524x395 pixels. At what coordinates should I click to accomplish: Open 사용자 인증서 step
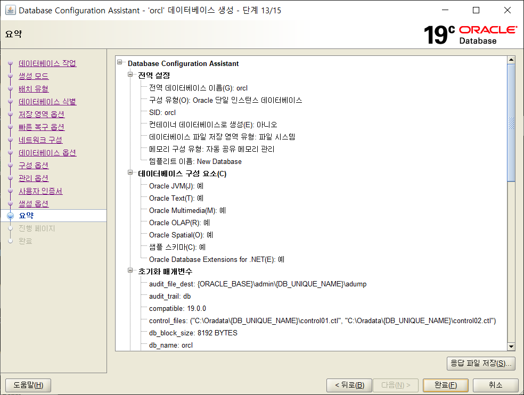point(40,191)
